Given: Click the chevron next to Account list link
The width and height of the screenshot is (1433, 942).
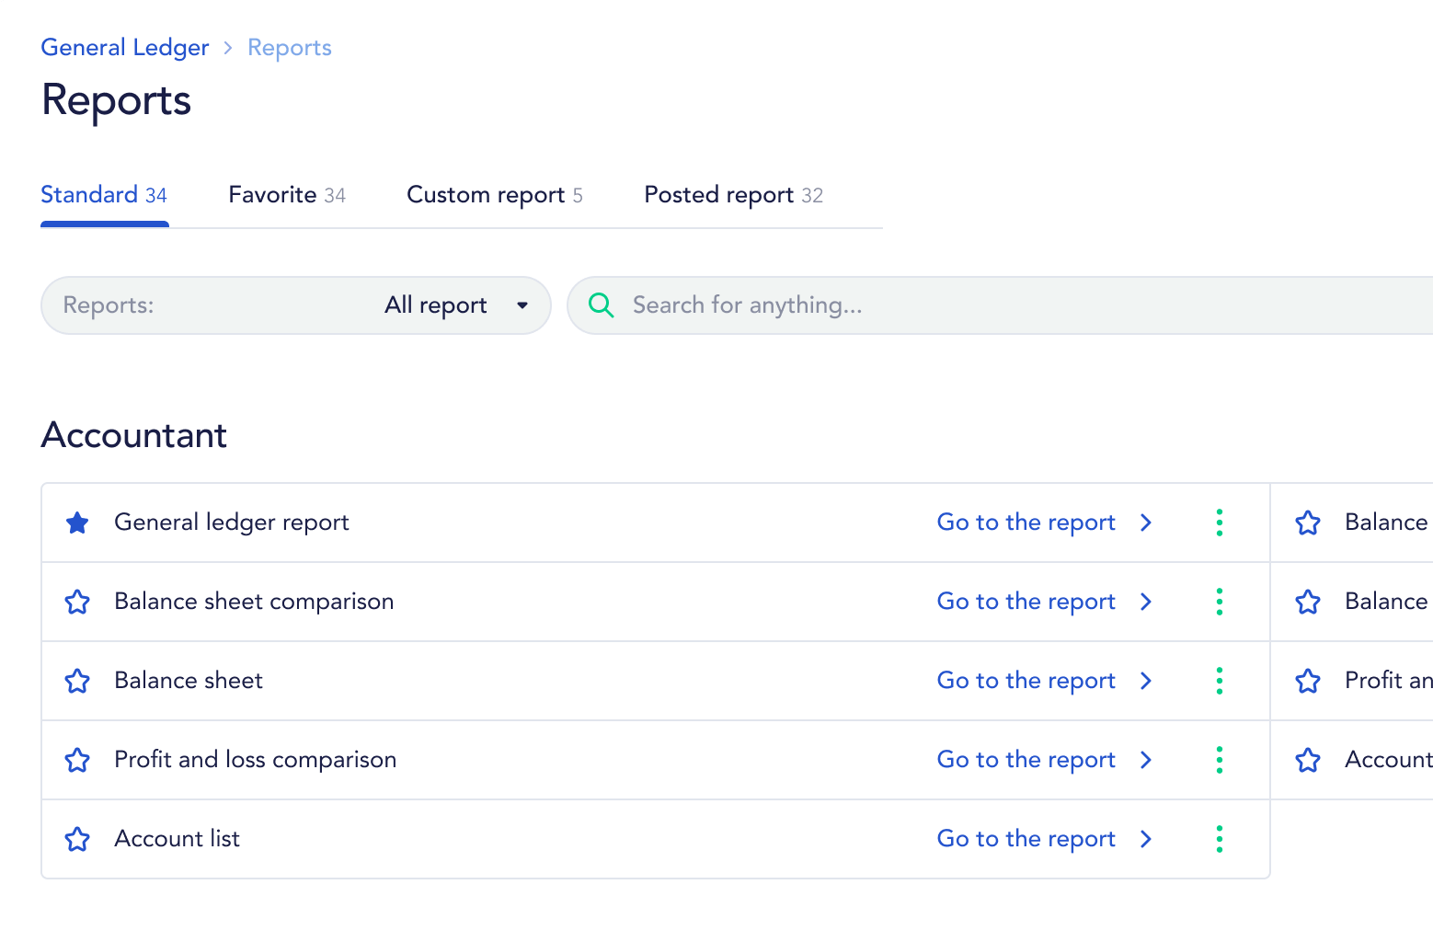Looking at the screenshot, I should pyautogui.click(x=1146, y=839).
